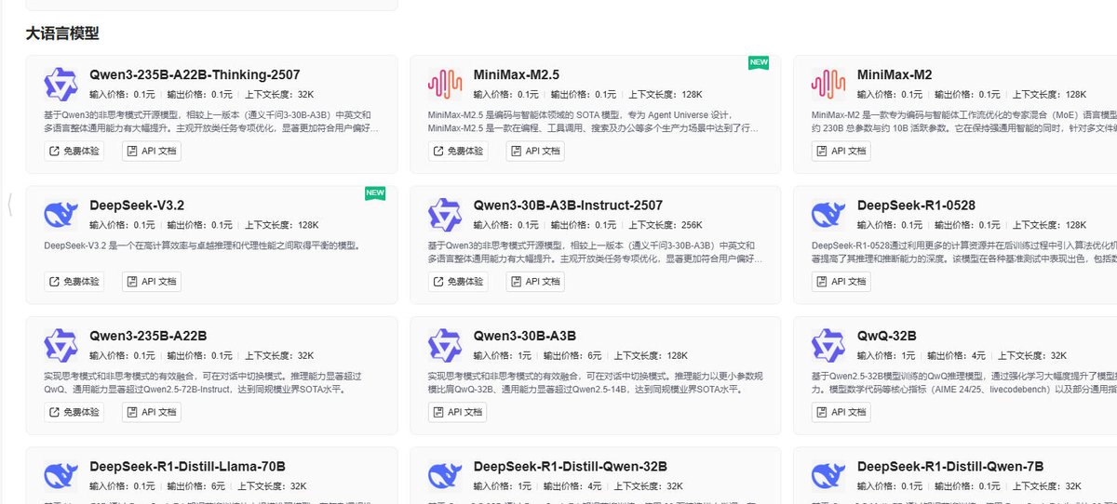Open API 文档 for Qwen3-30B-A3B-Instruct-2507
1117x504 pixels.
536,281
